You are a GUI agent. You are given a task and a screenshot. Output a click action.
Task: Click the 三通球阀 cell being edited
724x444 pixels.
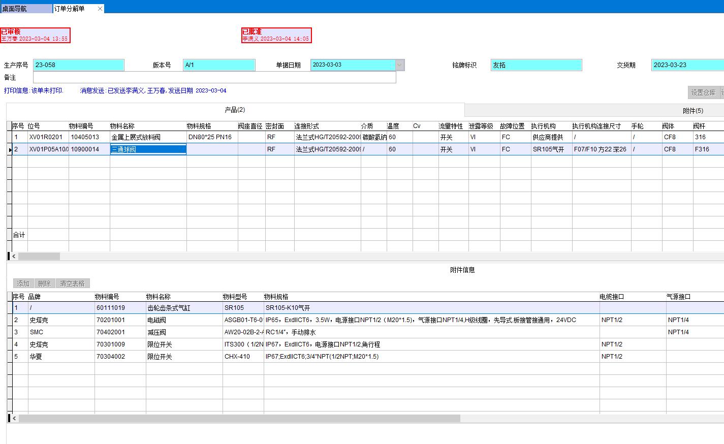[147, 149]
